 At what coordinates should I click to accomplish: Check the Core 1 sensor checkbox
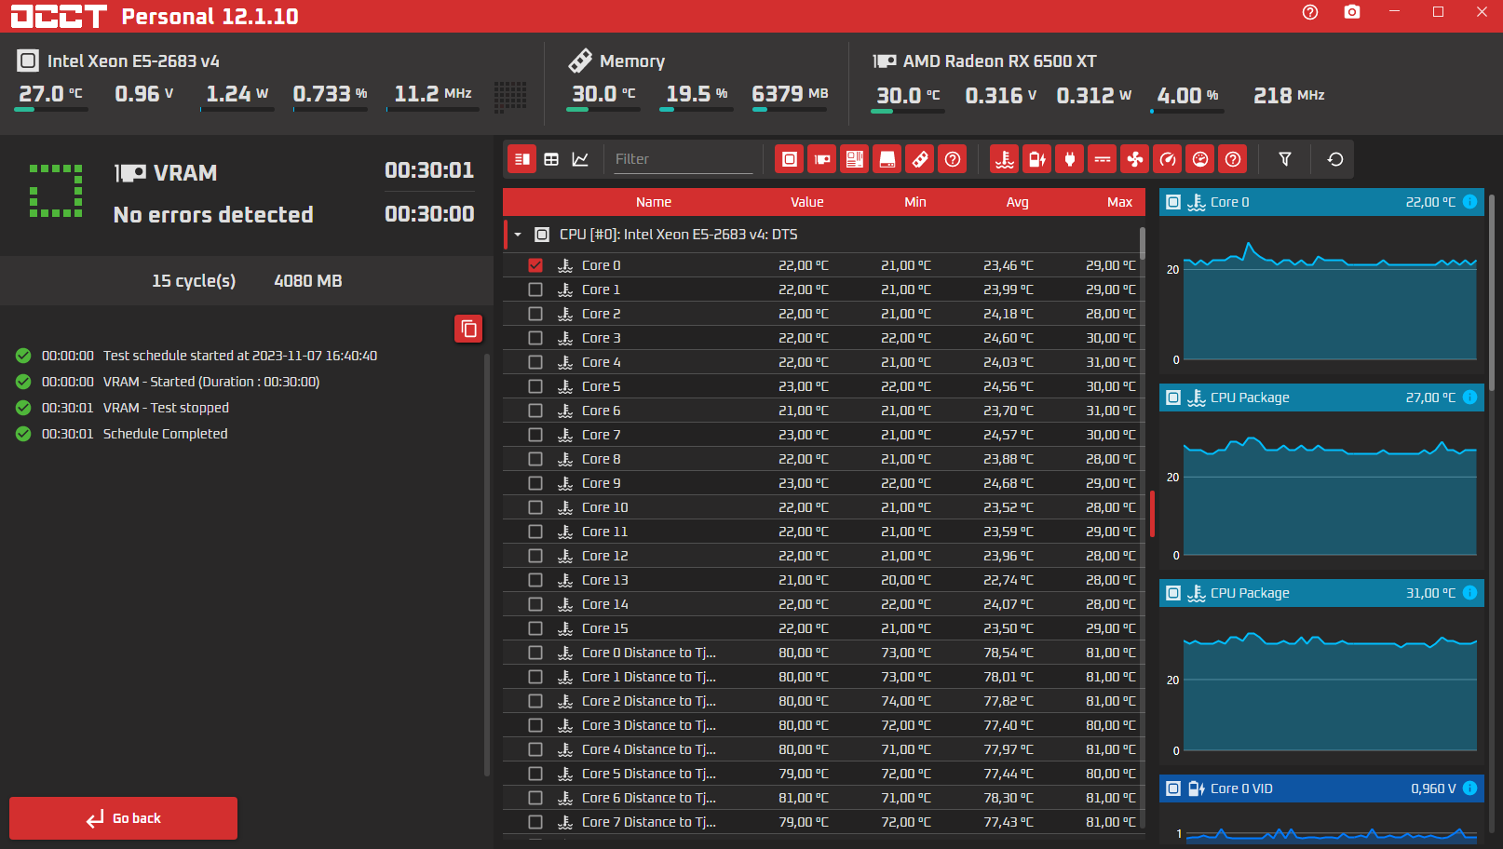pyautogui.click(x=535, y=290)
